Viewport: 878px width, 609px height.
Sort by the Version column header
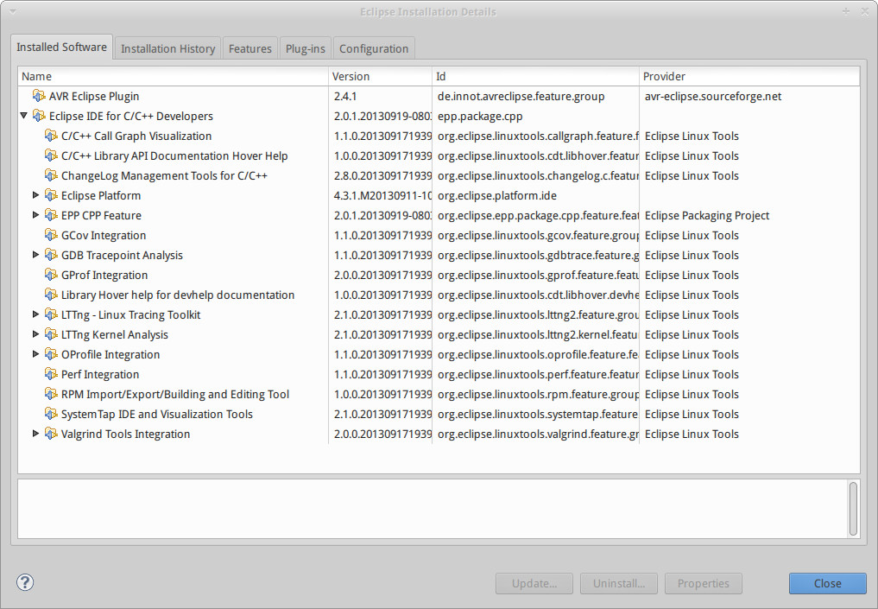coord(380,76)
